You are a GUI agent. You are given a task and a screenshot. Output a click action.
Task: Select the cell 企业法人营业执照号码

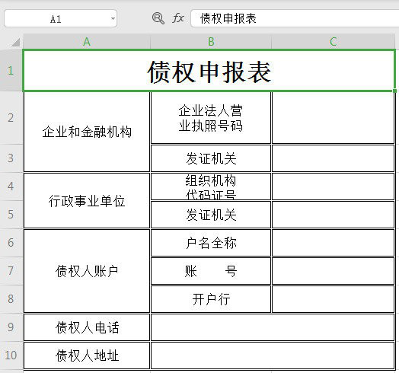(x=211, y=118)
